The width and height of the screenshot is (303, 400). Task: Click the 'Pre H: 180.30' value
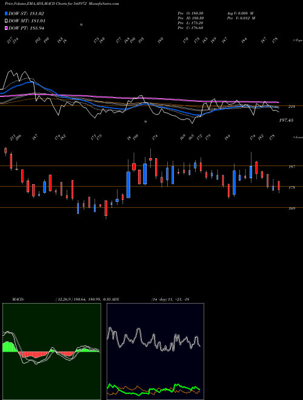[190, 18]
